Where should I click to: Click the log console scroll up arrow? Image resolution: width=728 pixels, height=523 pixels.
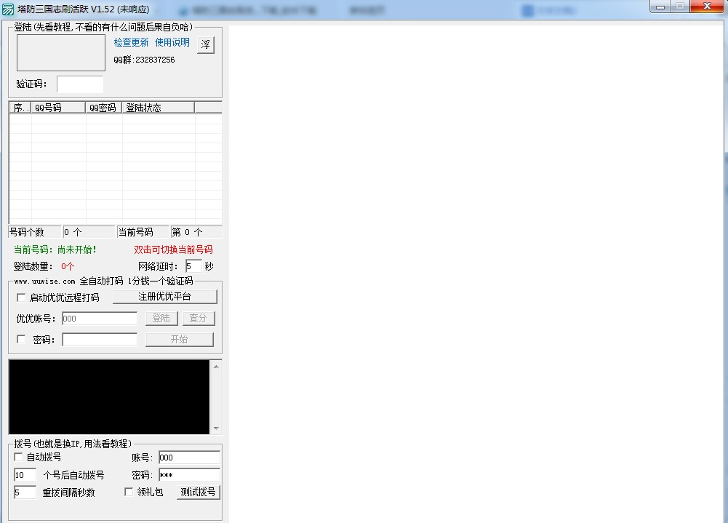(216, 367)
